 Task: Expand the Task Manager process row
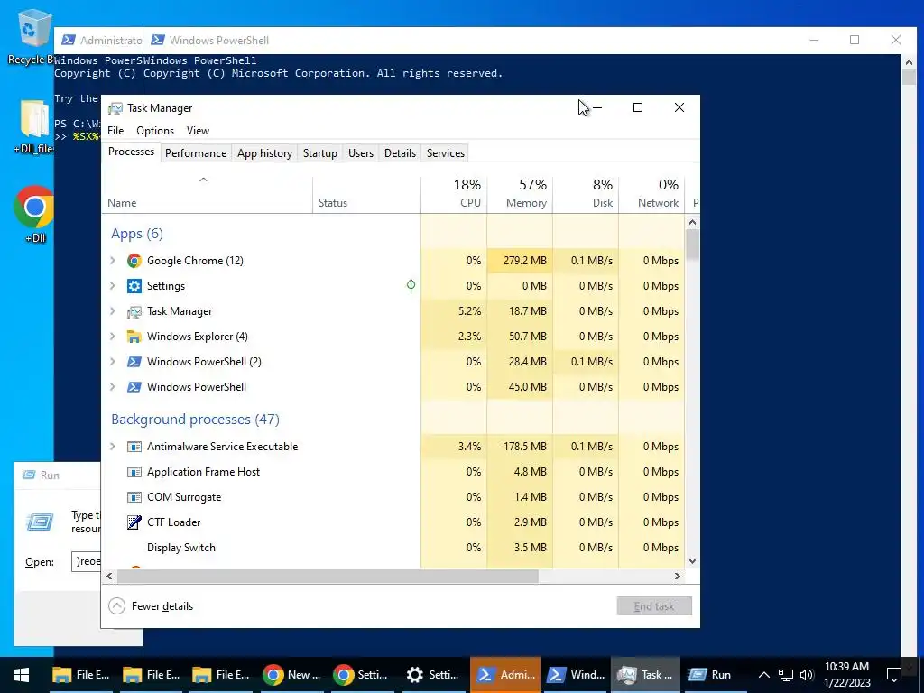point(113,311)
